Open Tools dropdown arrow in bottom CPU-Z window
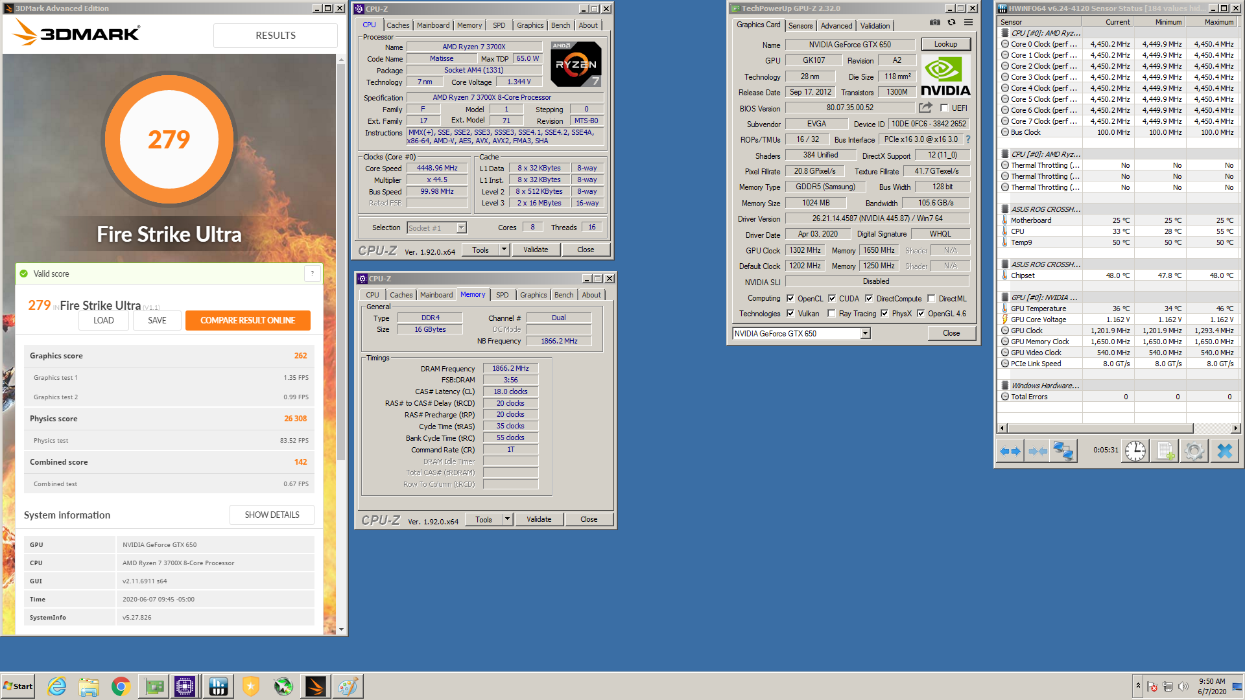Image resolution: width=1245 pixels, height=700 pixels. [x=507, y=519]
